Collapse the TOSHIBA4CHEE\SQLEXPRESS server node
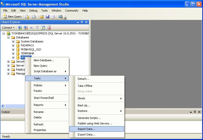This screenshot has height=140, width=203. (x=4, y=33)
